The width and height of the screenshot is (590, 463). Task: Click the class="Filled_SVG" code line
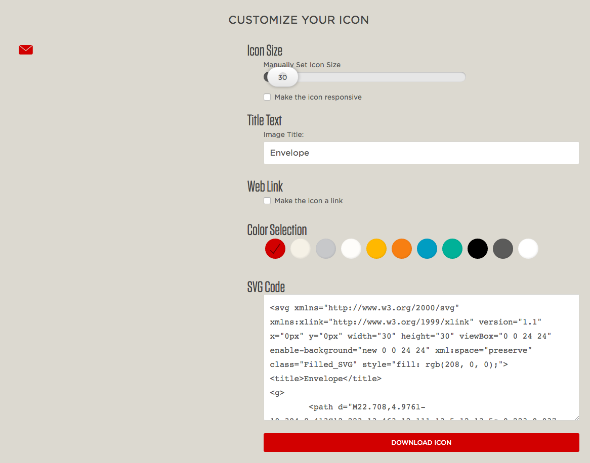pos(389,364)
